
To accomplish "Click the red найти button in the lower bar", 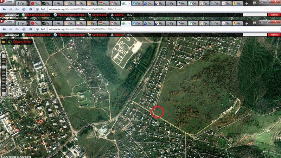I will pyautogui.click(x=273, y=35).
